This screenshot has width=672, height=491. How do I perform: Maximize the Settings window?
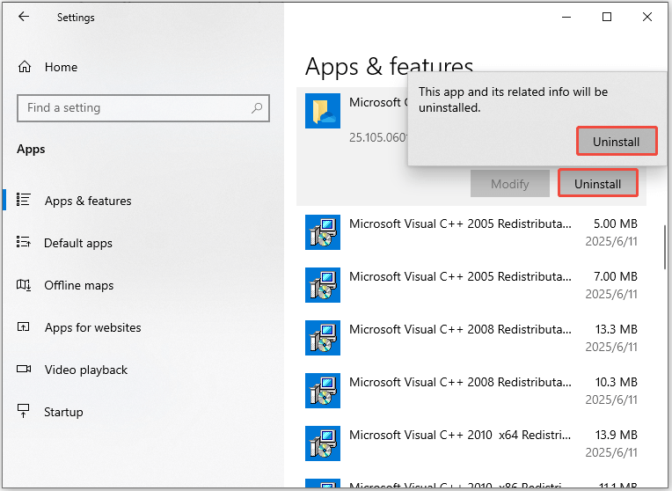607,17
